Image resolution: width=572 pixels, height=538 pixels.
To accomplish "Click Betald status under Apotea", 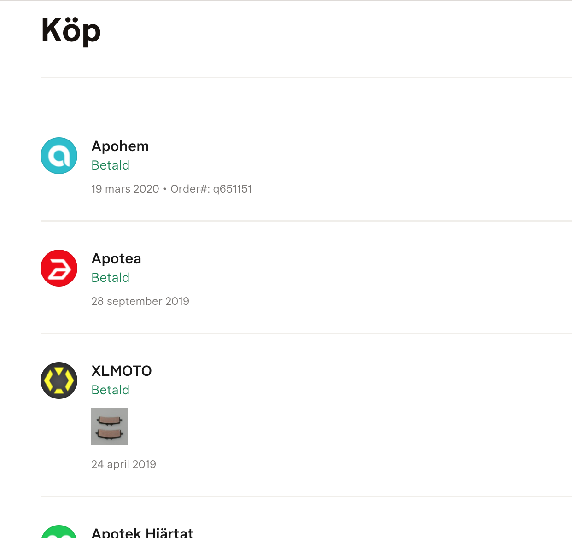I will (111, 277).
